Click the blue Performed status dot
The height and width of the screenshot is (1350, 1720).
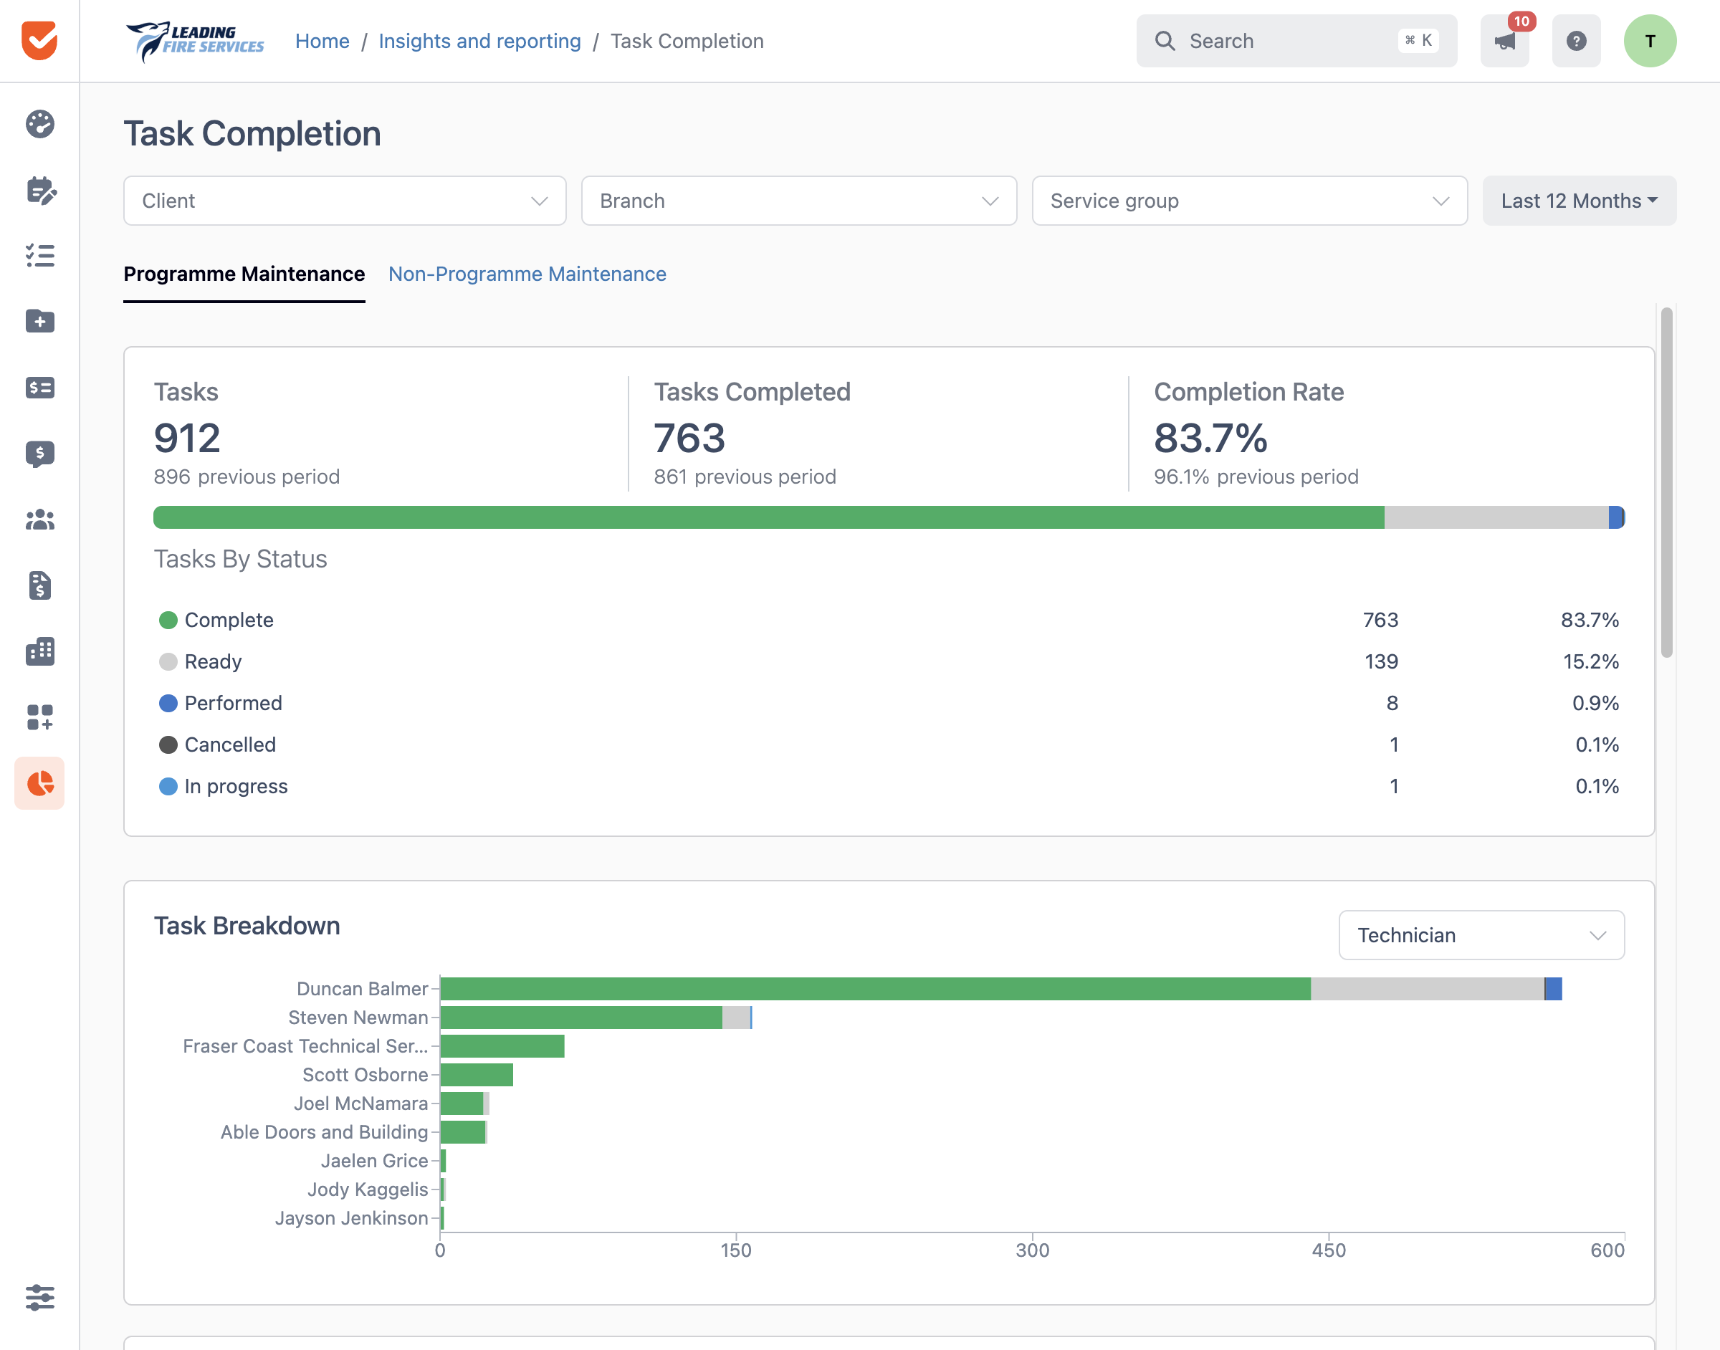tap(168, 704)
